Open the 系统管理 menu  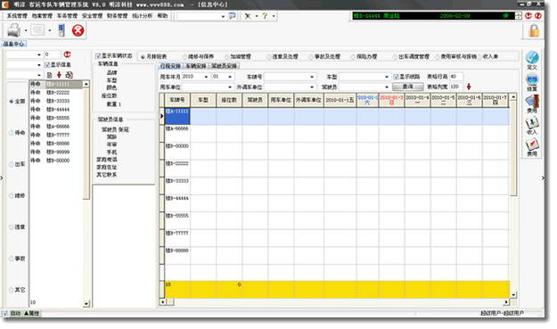tap(17, 16)
